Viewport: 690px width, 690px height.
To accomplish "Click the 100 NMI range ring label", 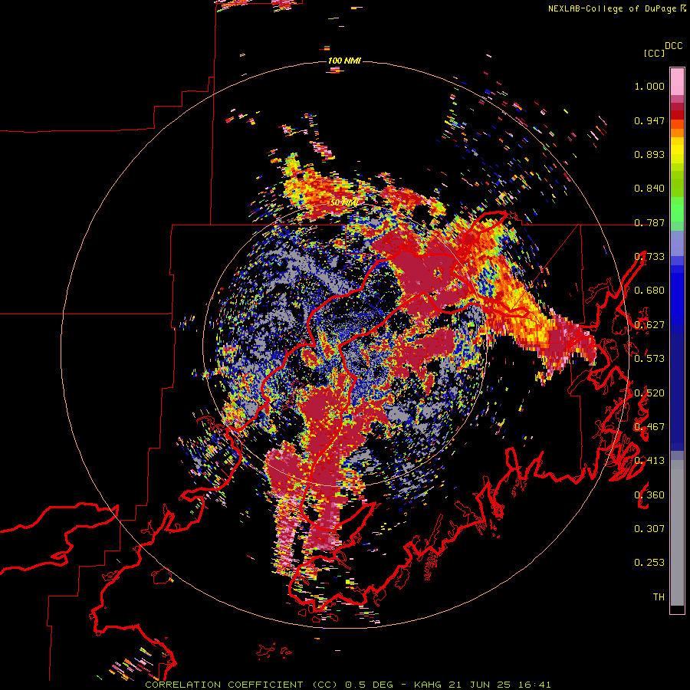I will tap(344, 61).
